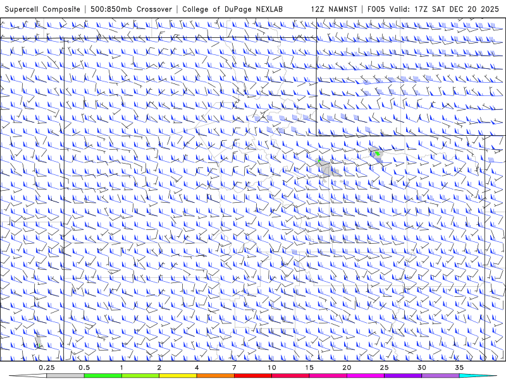Select the "10" colorbar label
This screenshot has height=379, width=506.
272,368
